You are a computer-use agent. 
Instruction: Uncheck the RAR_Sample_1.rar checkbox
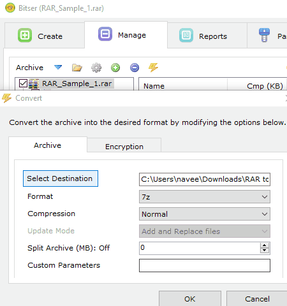click(x=23, y=84)
